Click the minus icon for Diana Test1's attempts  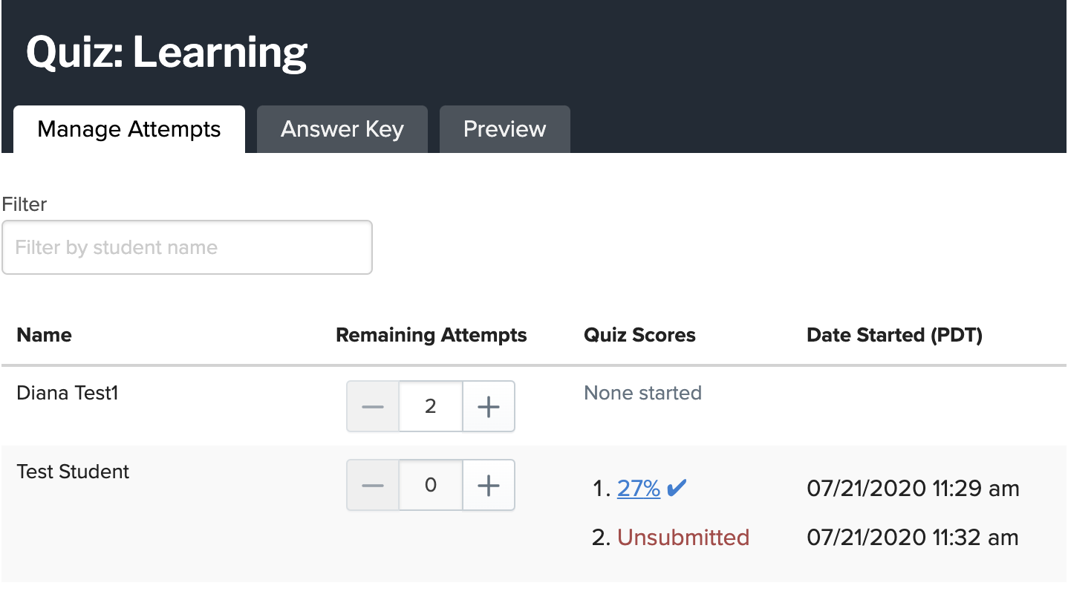pyautogui.click(x=372, y=405)
